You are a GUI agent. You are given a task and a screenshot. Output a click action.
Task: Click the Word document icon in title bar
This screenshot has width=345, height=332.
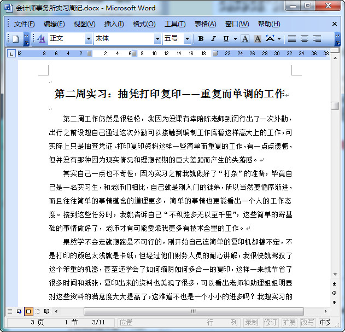tap(8, 8)
